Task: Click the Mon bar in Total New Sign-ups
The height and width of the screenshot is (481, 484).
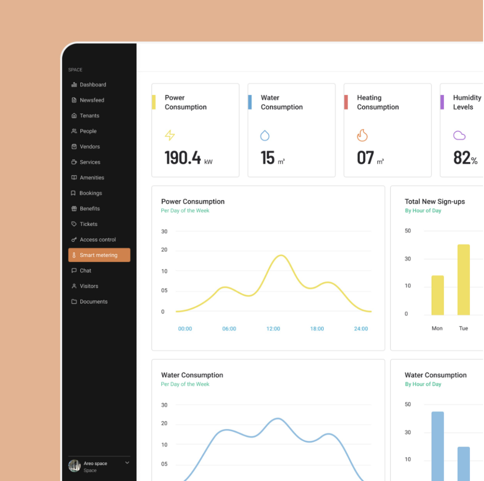Action: point(437,295)
